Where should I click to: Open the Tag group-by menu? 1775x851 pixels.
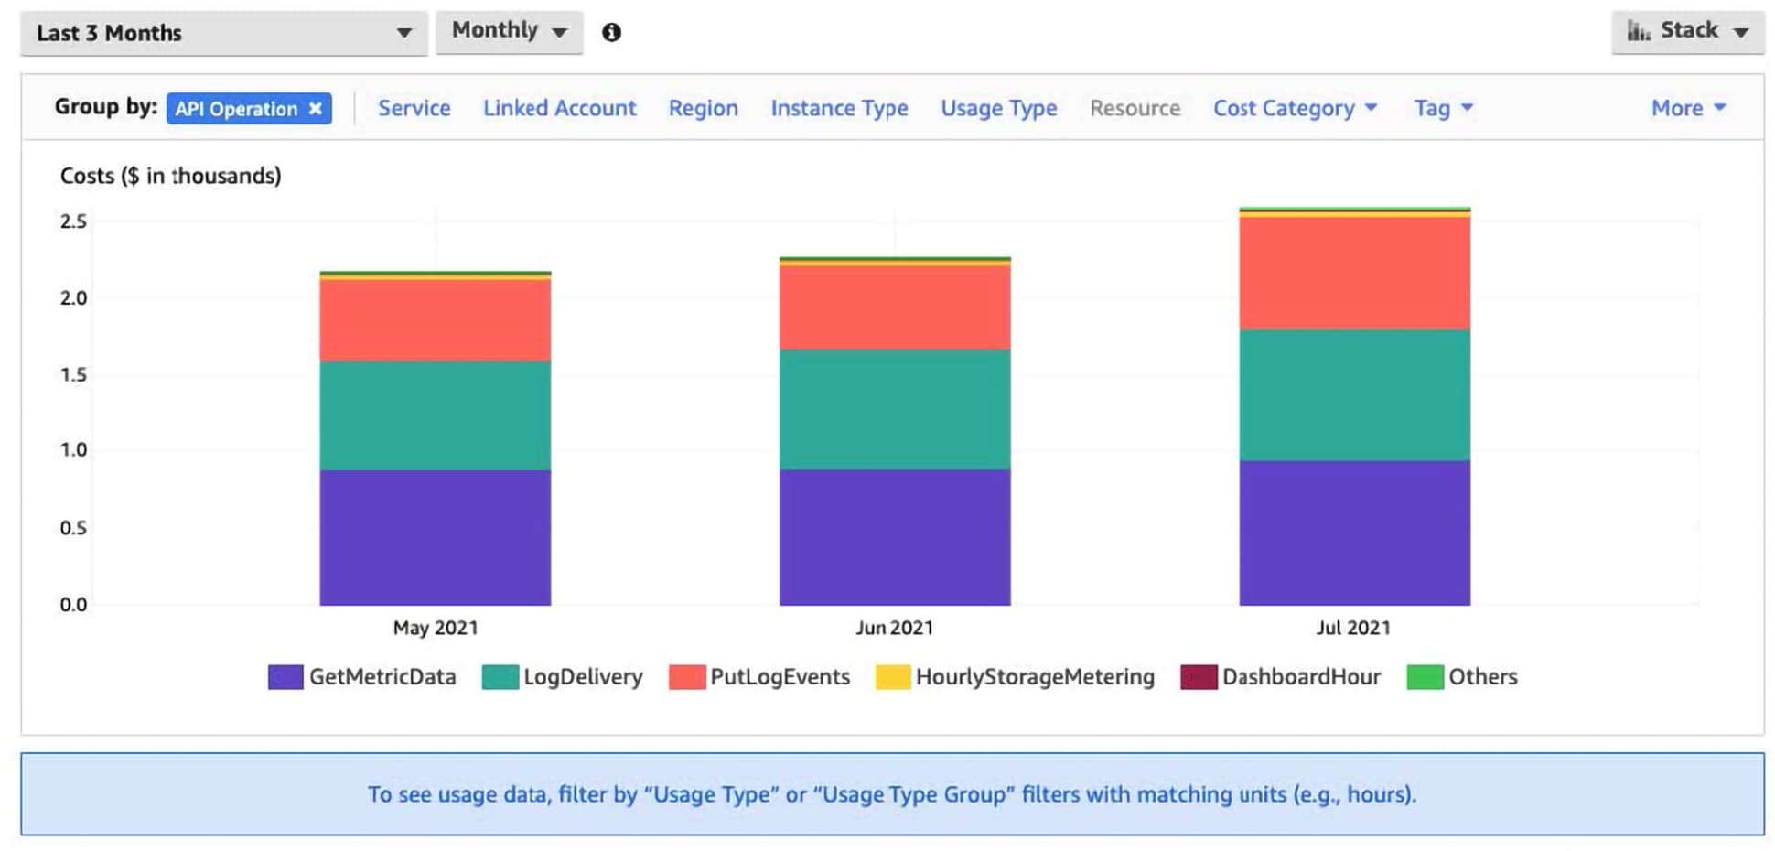[x=1443, y=108]
